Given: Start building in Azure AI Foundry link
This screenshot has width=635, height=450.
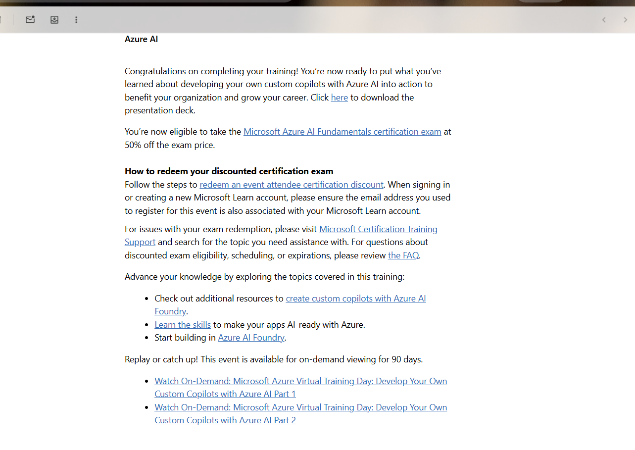Looking at the screenshot, I should coord(251,337).
